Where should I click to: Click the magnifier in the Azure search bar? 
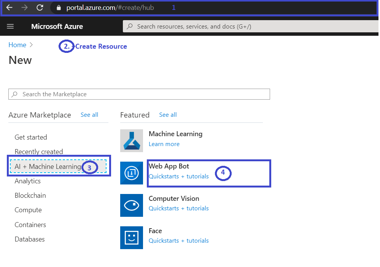click(130, 26)
